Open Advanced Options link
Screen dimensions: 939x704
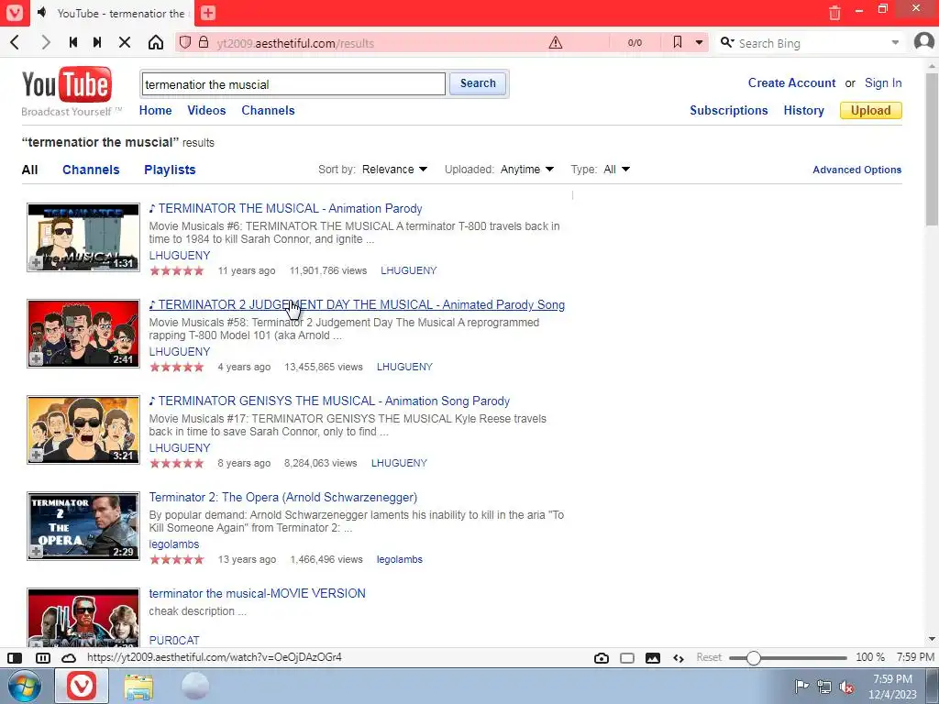pos(857,170)
